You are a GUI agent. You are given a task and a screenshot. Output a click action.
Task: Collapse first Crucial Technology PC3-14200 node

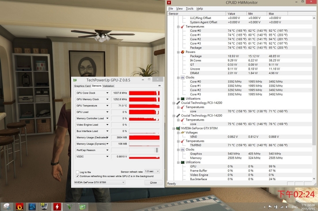click(174, 103)
